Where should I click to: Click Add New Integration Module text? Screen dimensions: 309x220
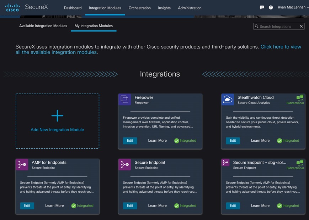pyautogui.click(x=57, y=130)
